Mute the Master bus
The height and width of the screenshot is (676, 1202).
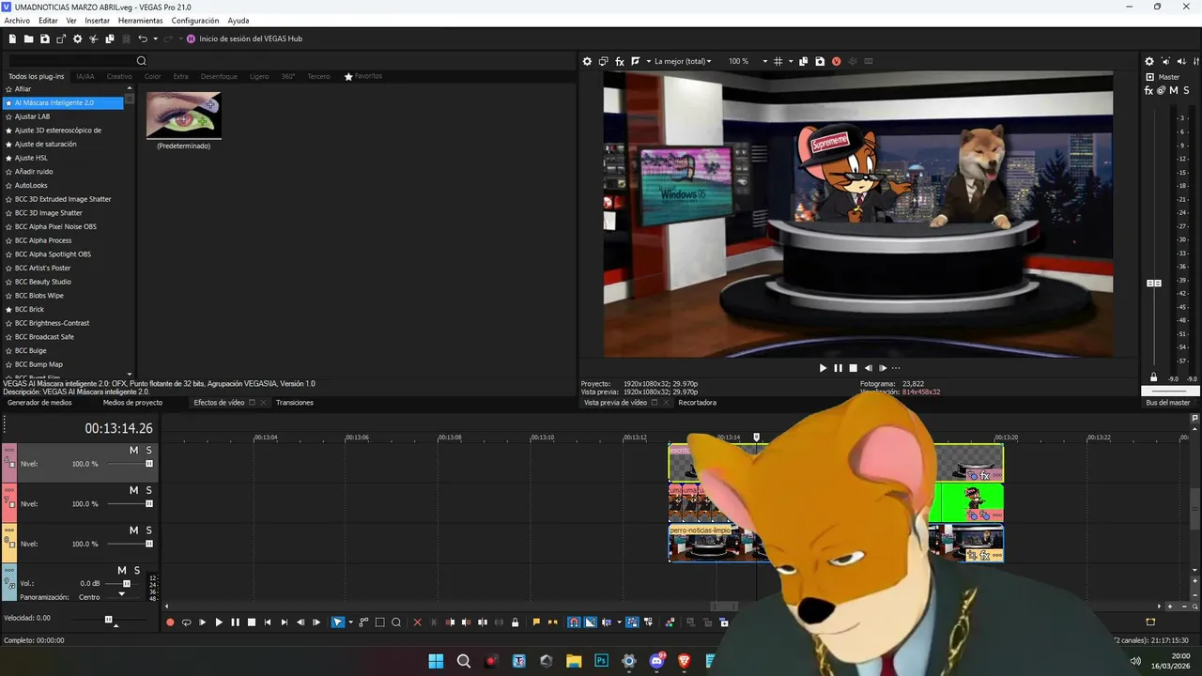pyautogui.click(x=1174, y=90)
